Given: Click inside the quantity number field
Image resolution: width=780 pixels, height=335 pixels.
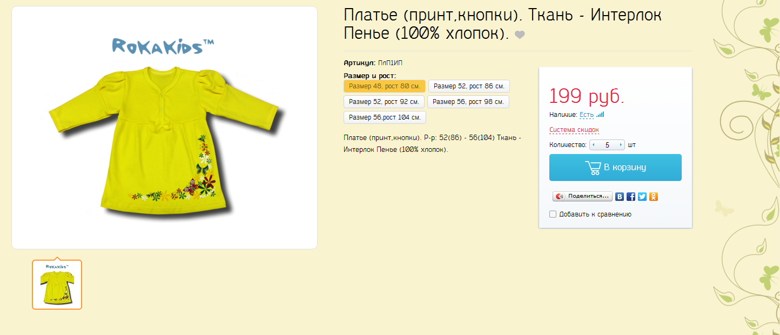Looking at the screenshot, I should (607, 145).
